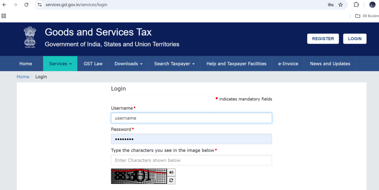Open the e-Invoice menu item
The image size is (379, 190).
click(x=288, y=63)
